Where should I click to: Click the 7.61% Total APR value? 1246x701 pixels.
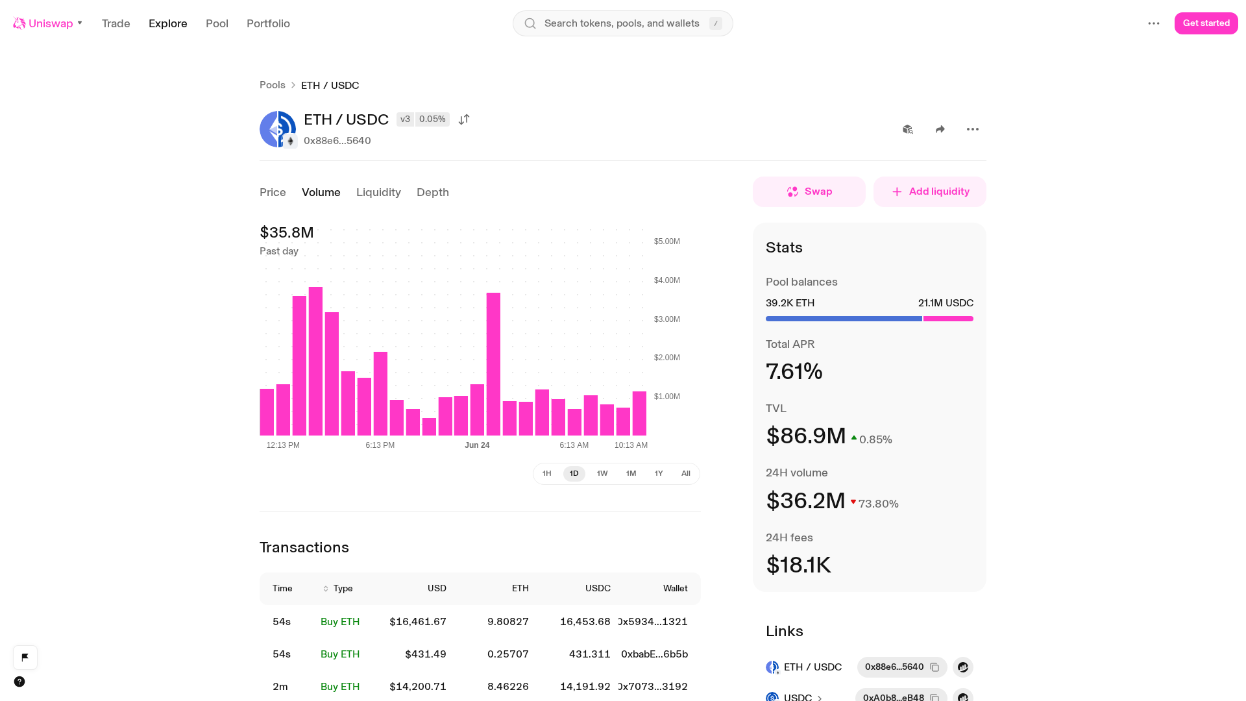pyautogui.click(x=794, y=372)
